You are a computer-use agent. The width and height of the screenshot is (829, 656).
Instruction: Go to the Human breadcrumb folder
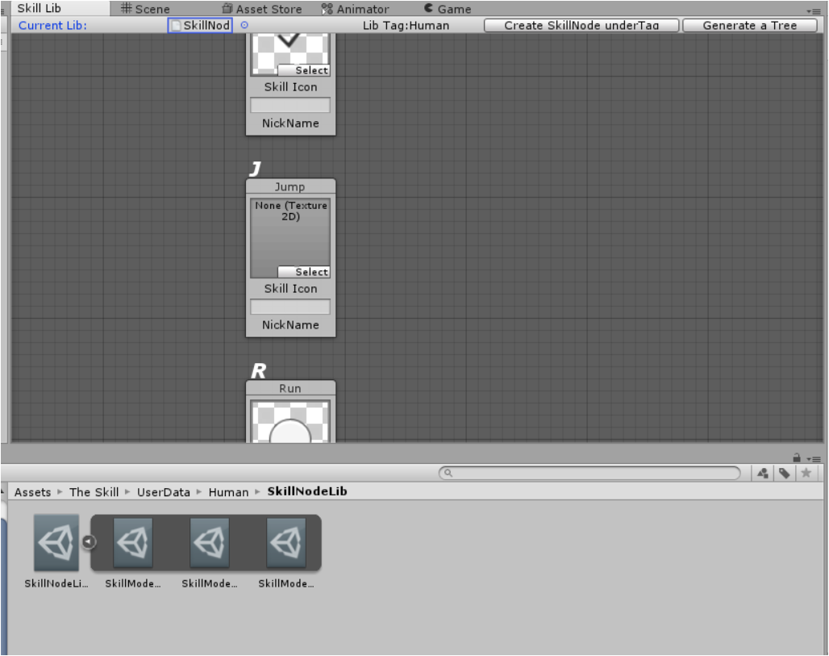[228, 492]
